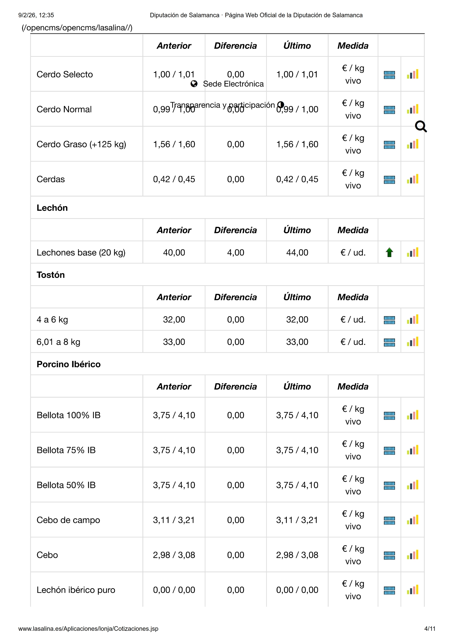
Task: Click the chart icon in Cerdo Graso row
Action: pos(413,144)
